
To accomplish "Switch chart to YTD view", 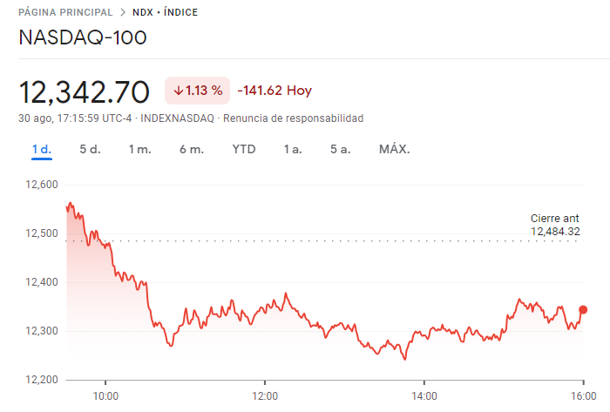I will click(244, 149).
